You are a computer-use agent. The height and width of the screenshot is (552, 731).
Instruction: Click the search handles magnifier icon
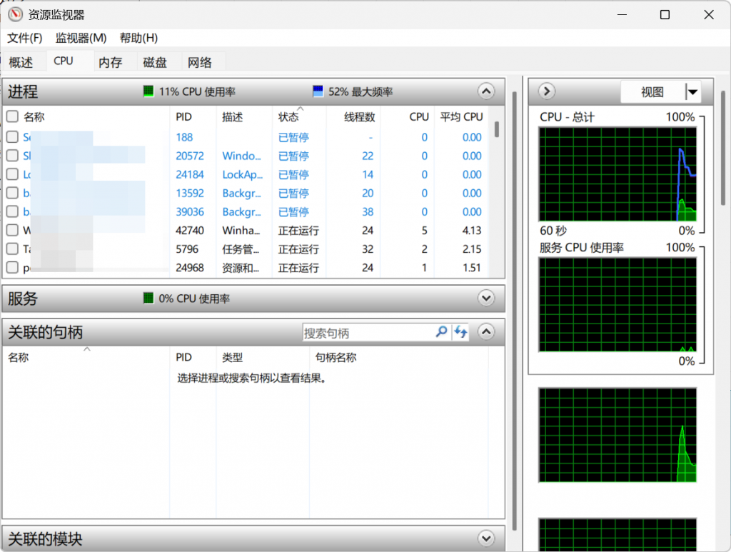coord(441,332)
